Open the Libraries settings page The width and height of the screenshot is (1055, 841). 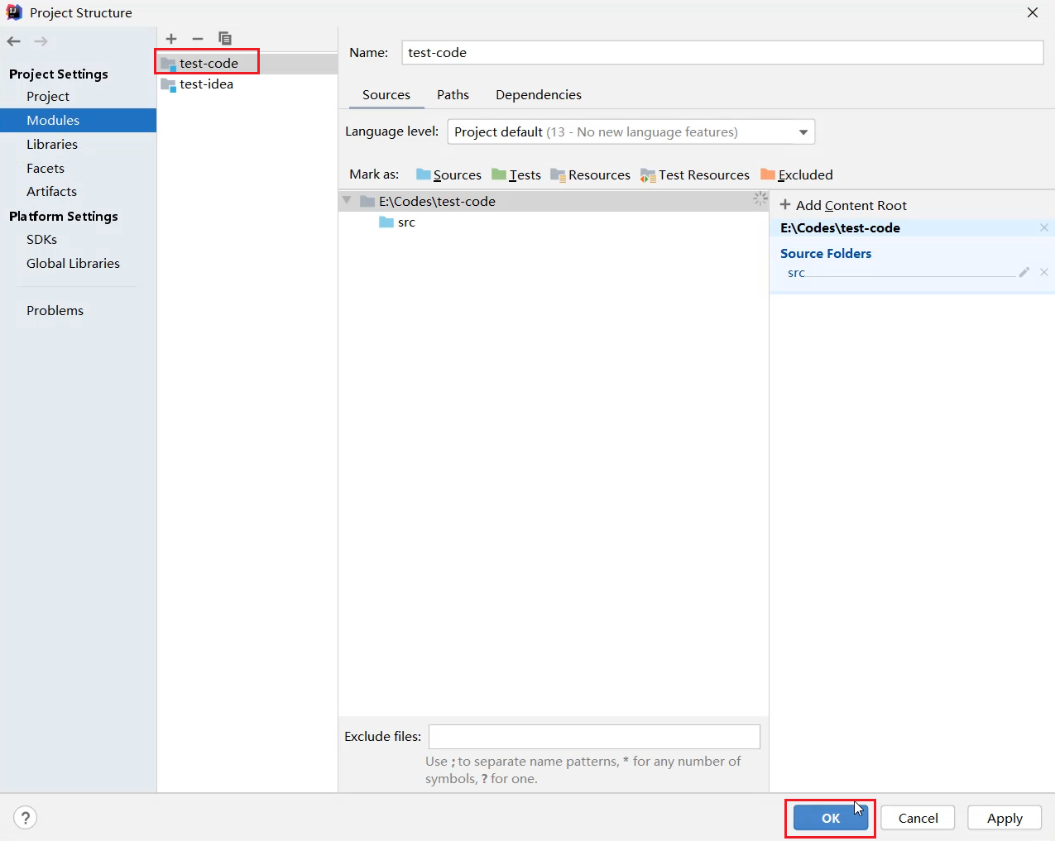point(52,144)
